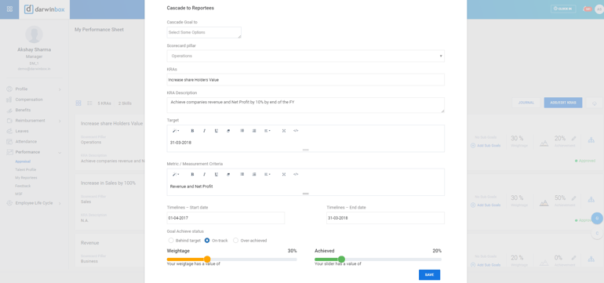The height and width of the screenshot is (283, 604).
Task: Open the Attendance sidebar item
Action: click(x=26, y=141)
